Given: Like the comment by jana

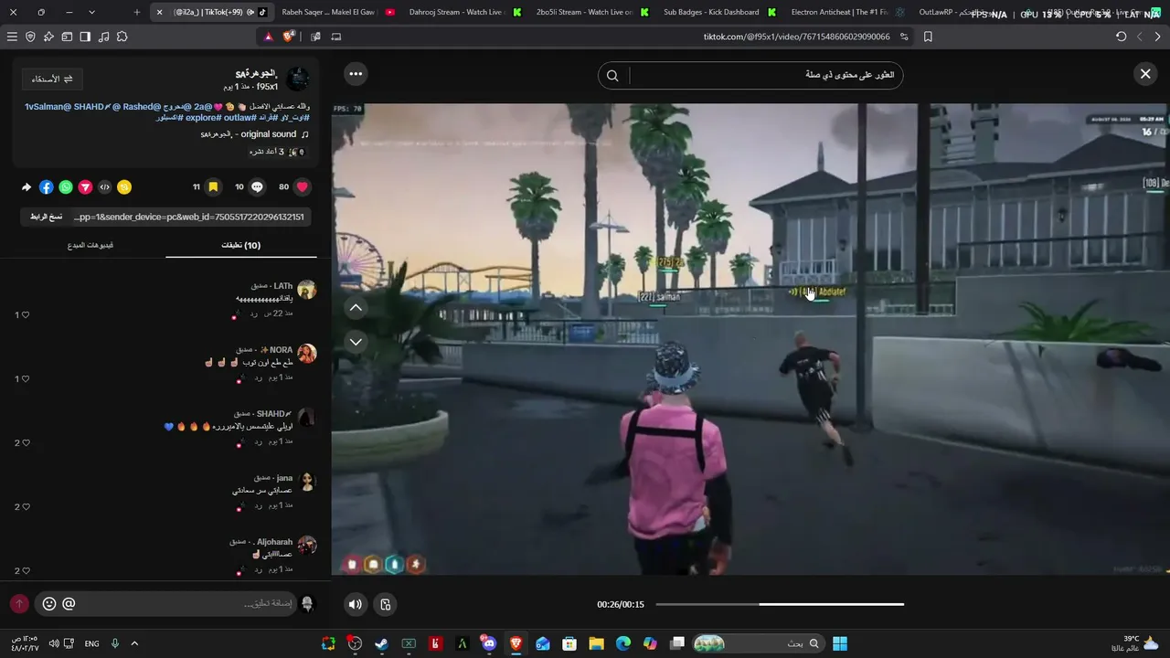Looking at the screenshot, I should coord(25,506).
